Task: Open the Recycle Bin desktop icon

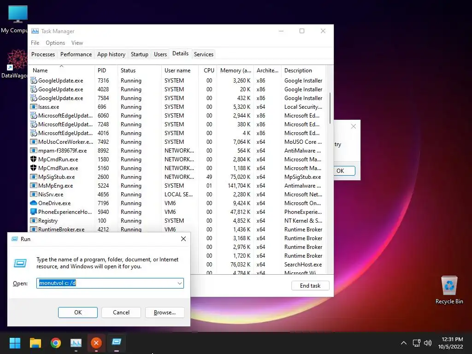Action: tap(449, 290)
